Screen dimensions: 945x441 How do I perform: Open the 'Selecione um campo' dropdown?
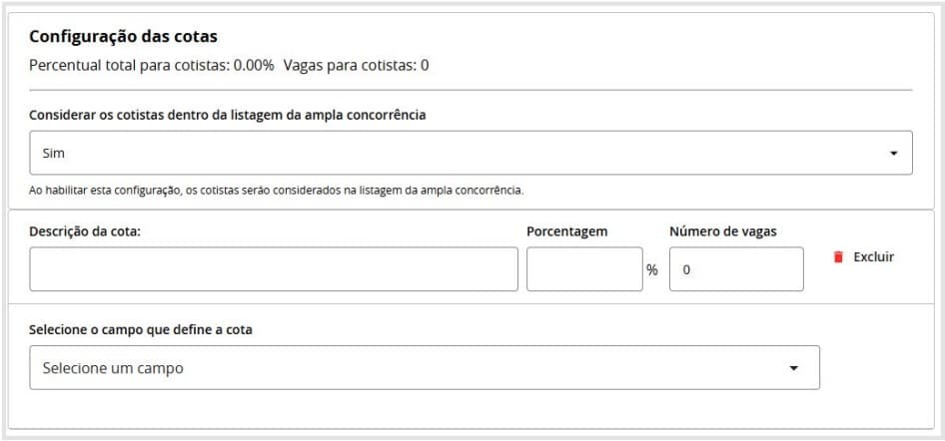[x=424, y=368]
